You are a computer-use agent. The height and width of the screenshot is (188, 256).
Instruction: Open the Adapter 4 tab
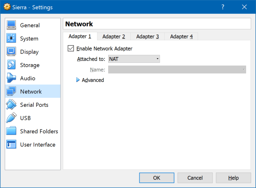[x=181, y=36]
